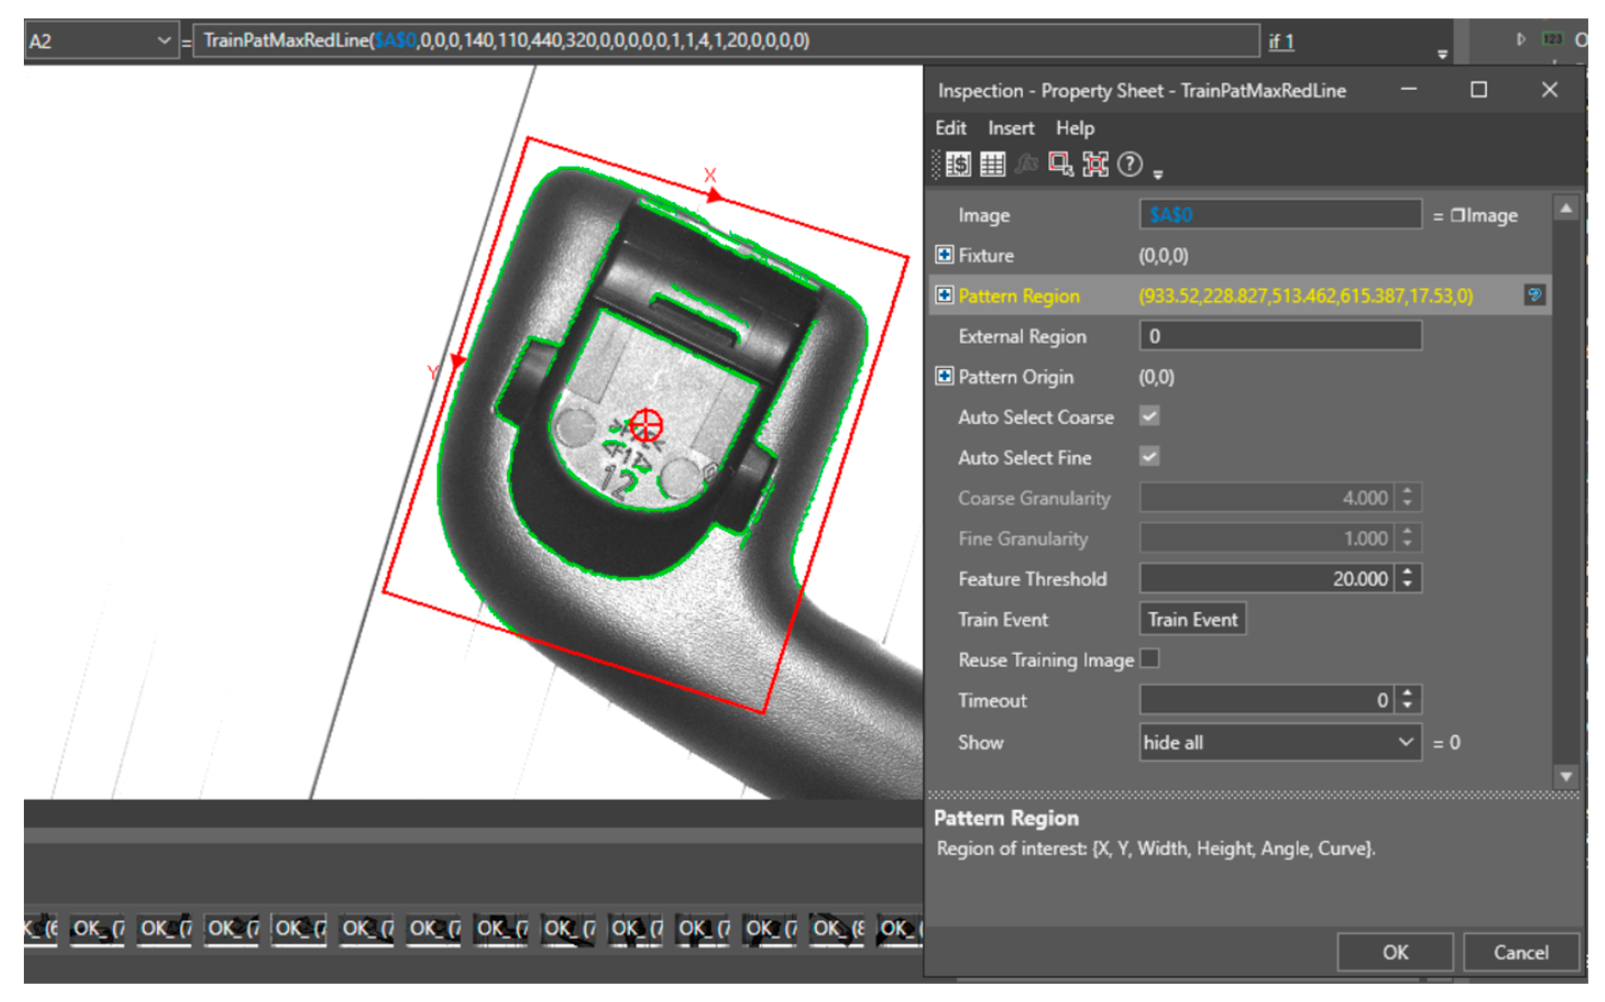
Task: Click the interactive region select icon
Action: click(1060, 164)
